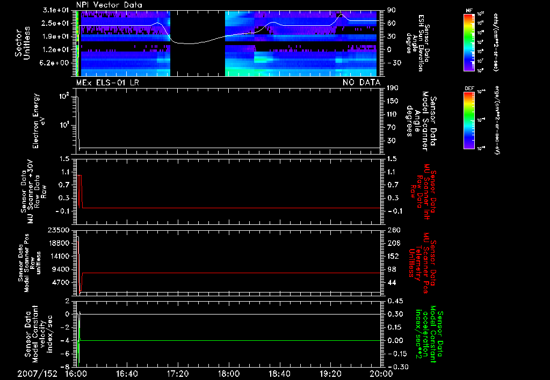Select the 'NPI Vector Data' panel title
The image size is (550, 380).
(x=109, y=5)
